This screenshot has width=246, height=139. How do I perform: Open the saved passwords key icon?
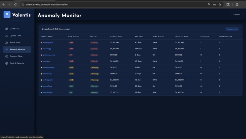(x=214, y=4)
